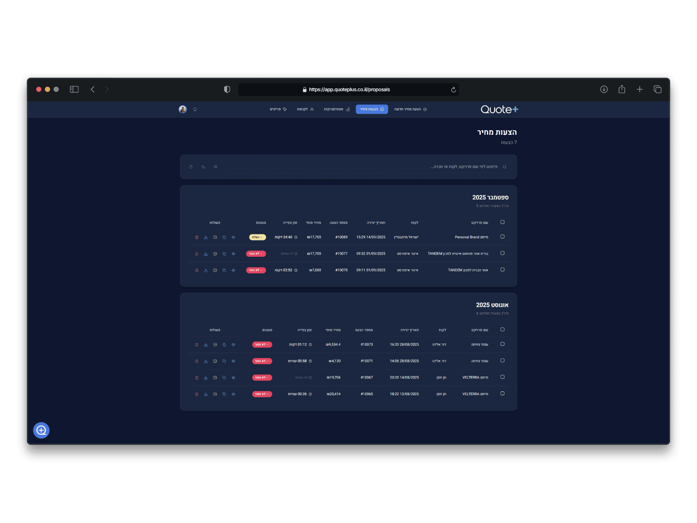View proposal #10089 with the eye icon
The height and width of the screenshot is (523, 697).
[x=233, y=237]
